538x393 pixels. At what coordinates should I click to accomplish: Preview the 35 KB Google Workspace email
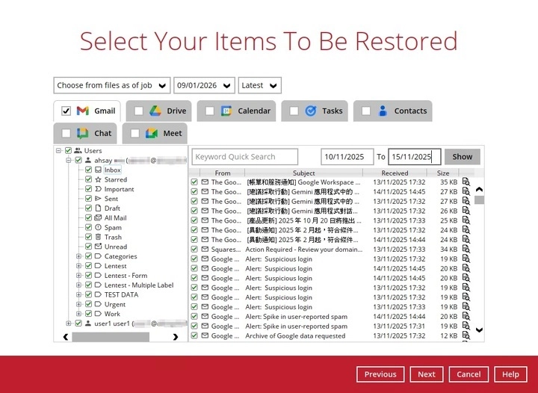pos(466,182)
